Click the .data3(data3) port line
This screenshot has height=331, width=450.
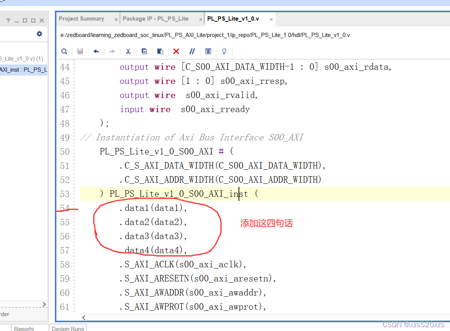tap(153, 236)
